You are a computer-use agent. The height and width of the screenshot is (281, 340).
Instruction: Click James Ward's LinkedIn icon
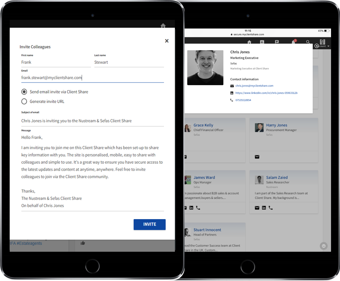[191, 207]
